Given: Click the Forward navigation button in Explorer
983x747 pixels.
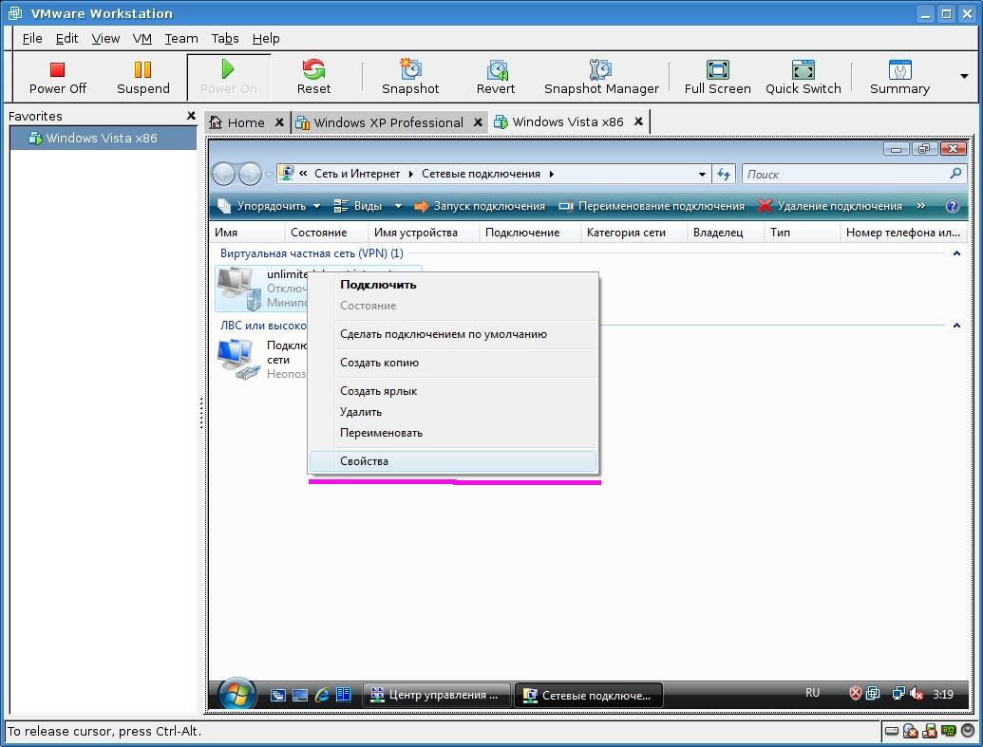Looking at the screenshot, I should [250, 174].
